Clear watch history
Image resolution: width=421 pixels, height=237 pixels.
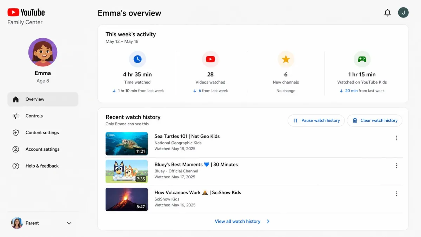coord(375,120)
